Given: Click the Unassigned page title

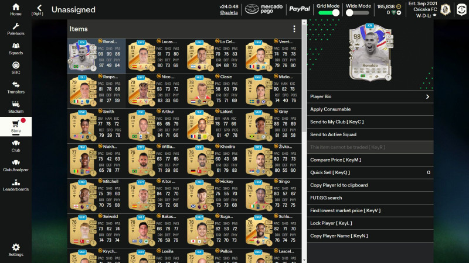Looking at the screenshot, I should click(x=73, y=9).
